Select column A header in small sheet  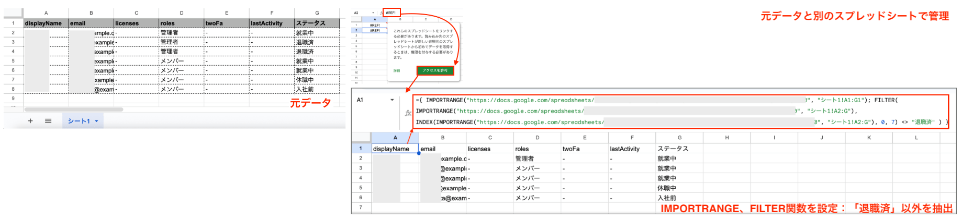[x=375, y=19]
